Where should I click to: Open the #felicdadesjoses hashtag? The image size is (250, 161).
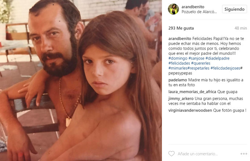point(225,68)
